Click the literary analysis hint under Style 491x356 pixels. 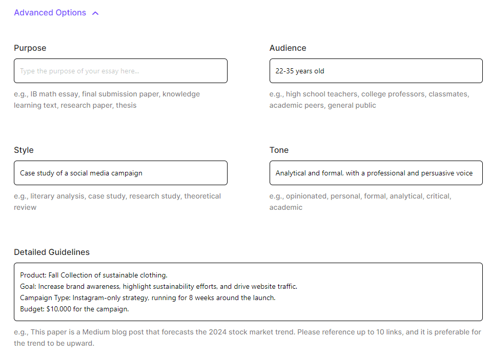pyautogui.click(x=117, y=202)
